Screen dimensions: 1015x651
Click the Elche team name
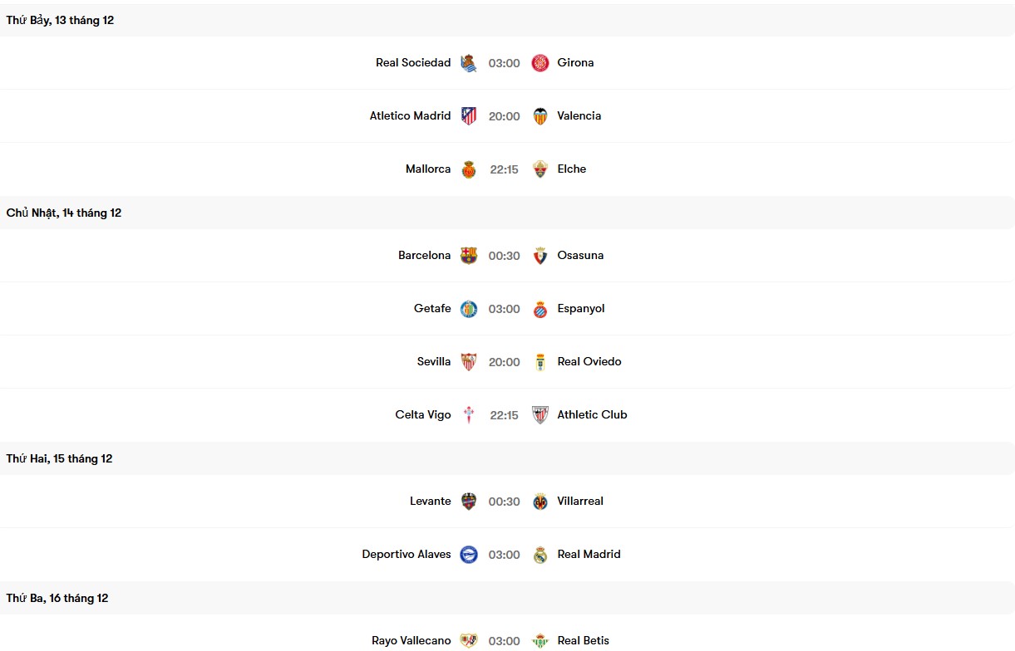572,169
